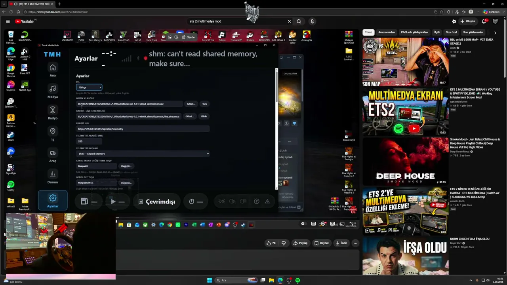The width and height of the screenshot is (507, 285).
Task: Open the Norm Ender Fena İfşa Oldu video
Action: [405, 256]
